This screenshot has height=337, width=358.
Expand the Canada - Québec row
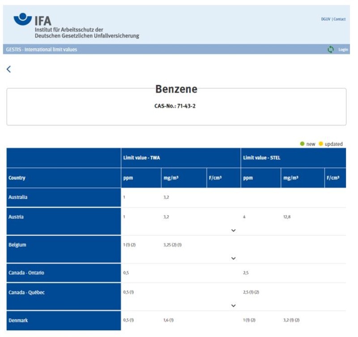[x=233, y=306]
